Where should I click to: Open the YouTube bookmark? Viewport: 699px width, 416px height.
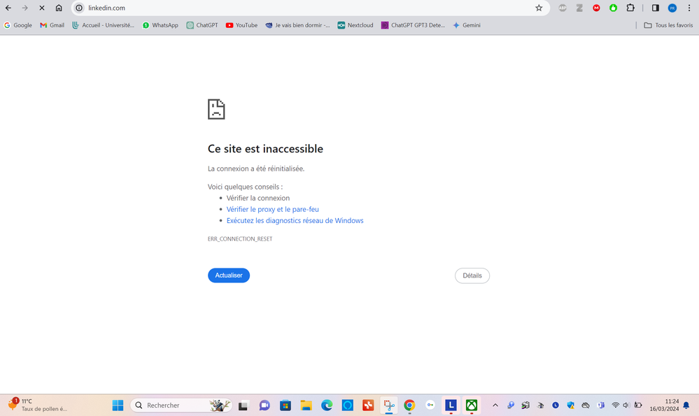(x=241, y=25)
